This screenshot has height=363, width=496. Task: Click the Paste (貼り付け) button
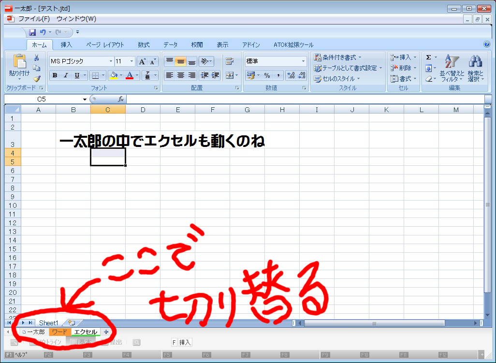pyautogui.click(x=19, y=66)
